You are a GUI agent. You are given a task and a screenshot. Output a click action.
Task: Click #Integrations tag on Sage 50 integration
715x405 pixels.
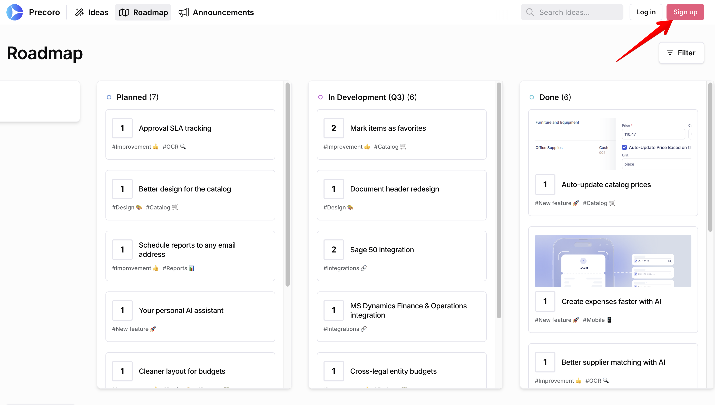coord(345,268)
